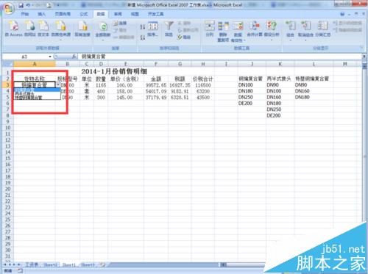The width and height of the screenshot is (368, 274).
Task: Click the Undo icon in Quick Access Toolbar
Action: (x=28, y=5)
